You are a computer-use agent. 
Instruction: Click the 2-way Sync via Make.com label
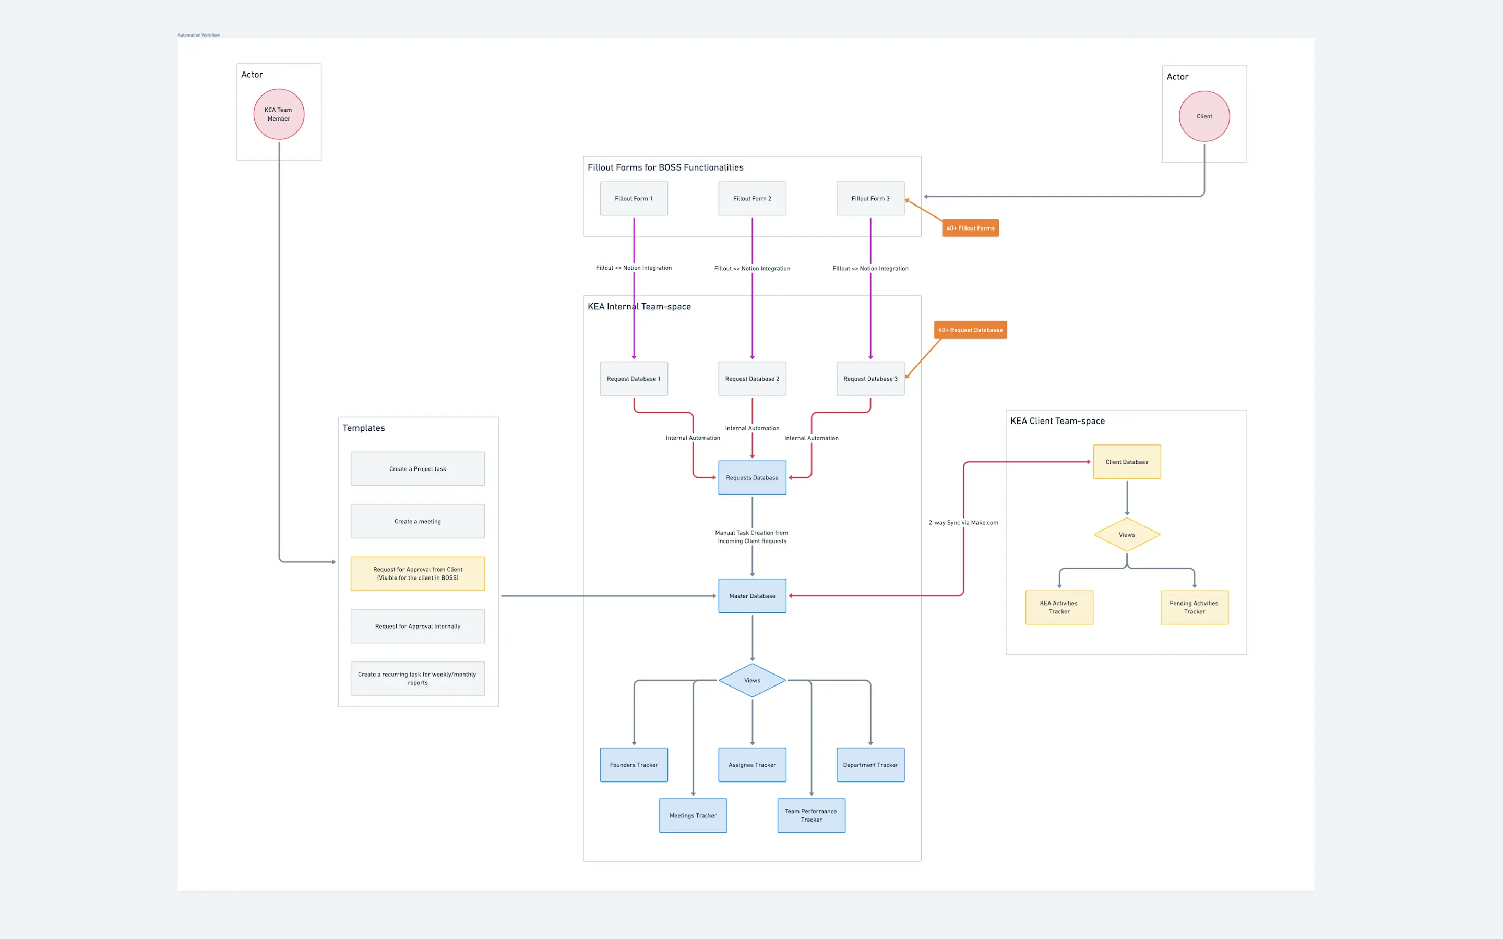(x=963, y=522)
